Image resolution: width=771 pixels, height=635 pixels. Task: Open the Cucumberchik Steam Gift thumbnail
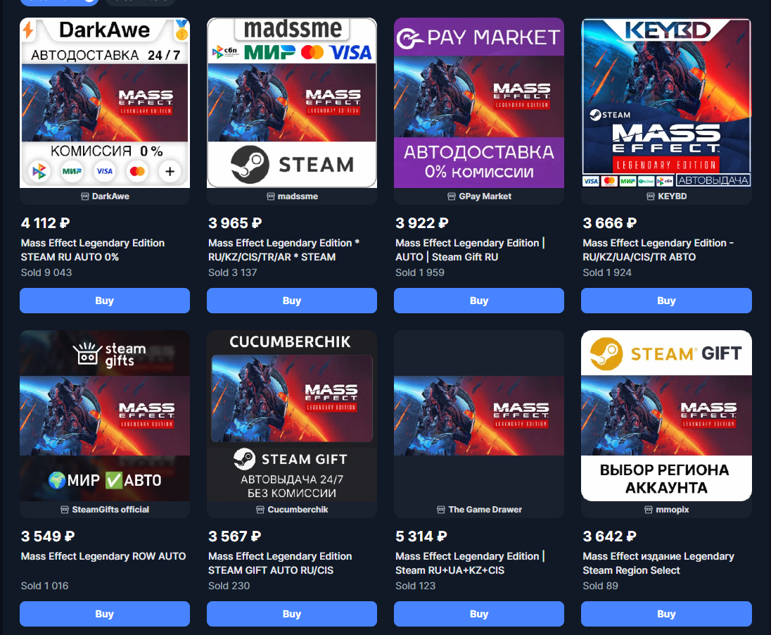pos(291,416)
